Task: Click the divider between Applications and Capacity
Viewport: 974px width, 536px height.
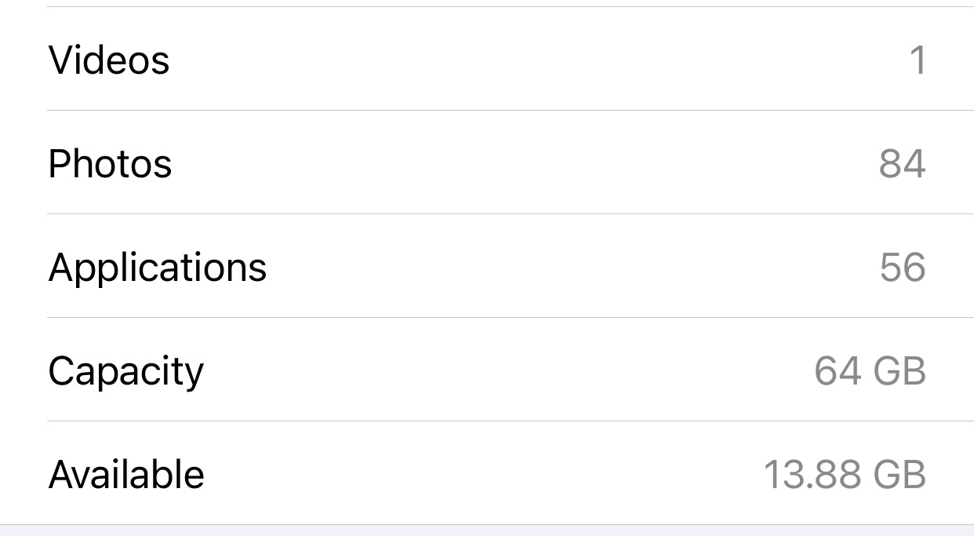Action: coord(510,318)
